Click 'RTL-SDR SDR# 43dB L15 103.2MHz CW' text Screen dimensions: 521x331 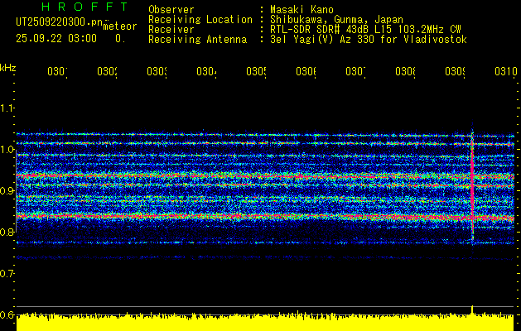[x=365, y=30]
